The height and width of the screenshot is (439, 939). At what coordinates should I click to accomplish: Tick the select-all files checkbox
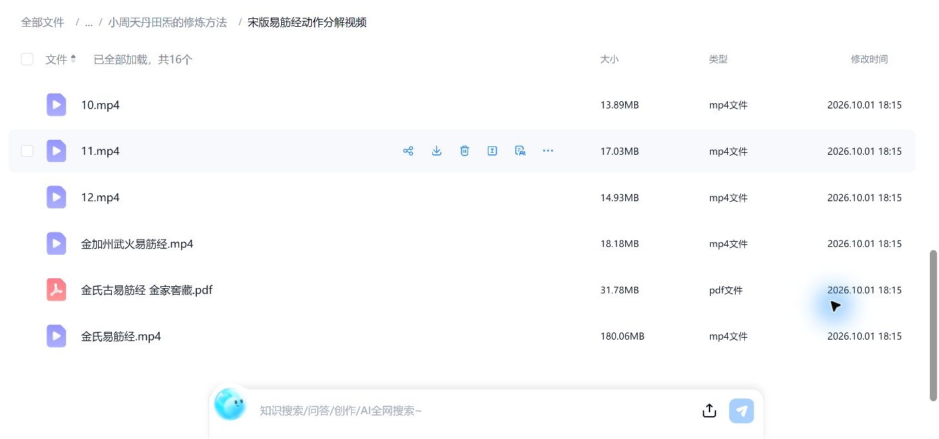point(27,59)
